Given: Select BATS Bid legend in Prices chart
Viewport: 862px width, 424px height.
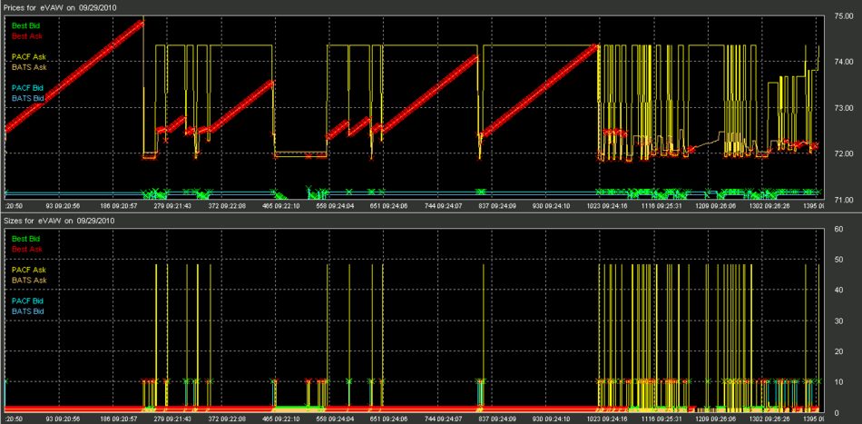Looking at the screenshot, I should pos(27,97).
